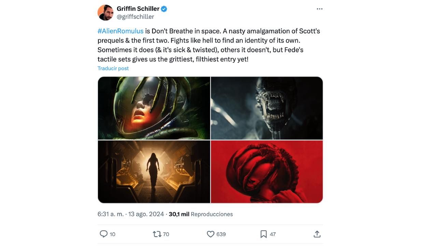Click the 70 reposts count

[166, 234]
